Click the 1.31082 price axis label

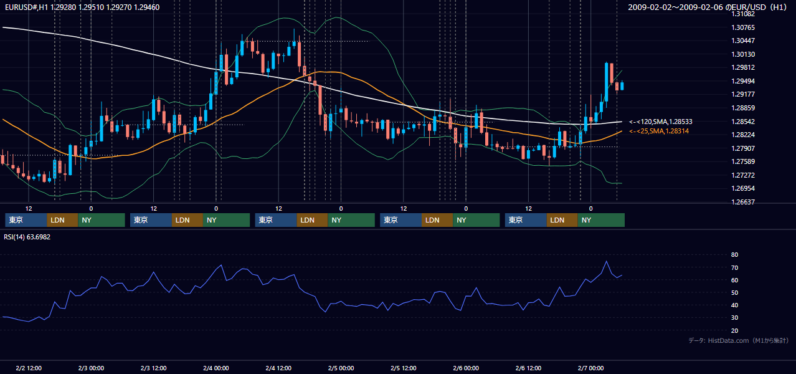[743, 14]
